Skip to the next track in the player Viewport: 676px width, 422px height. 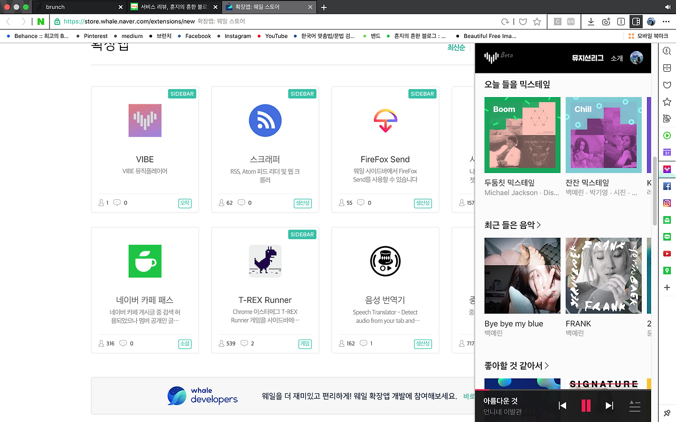click(x=609, y=406)
